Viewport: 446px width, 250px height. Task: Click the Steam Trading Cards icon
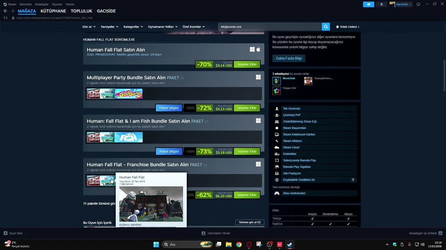(x=277, y=134)
